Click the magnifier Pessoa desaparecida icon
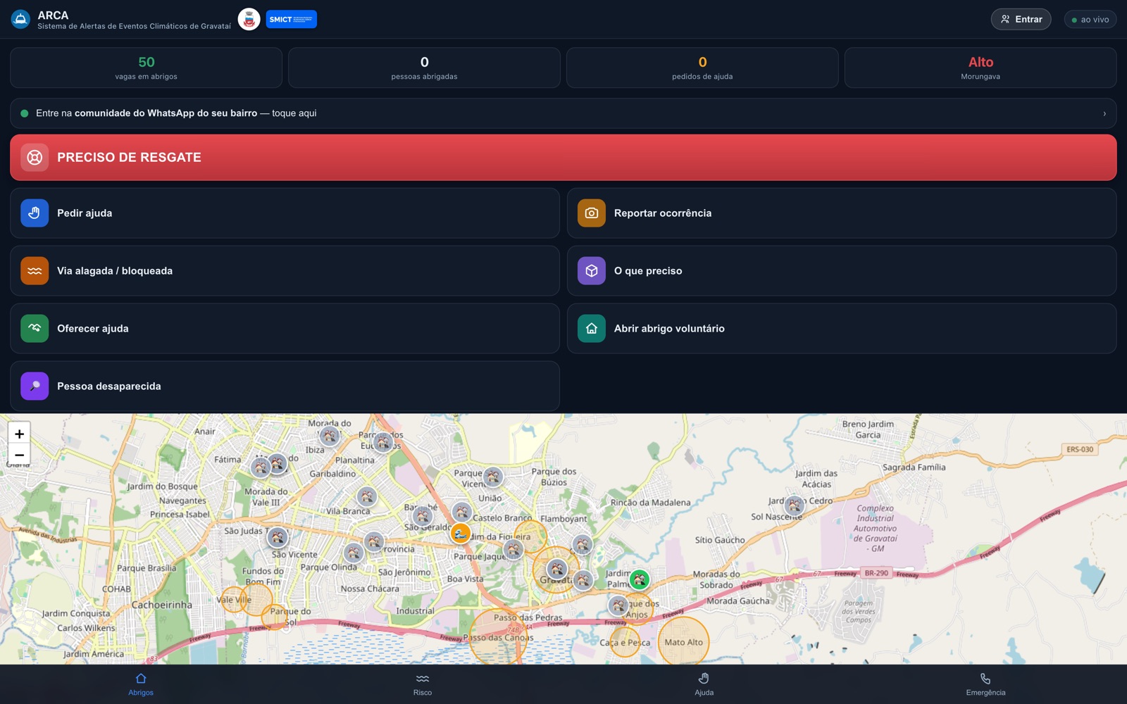The image size is (1127, 704). tap(35, 386)
